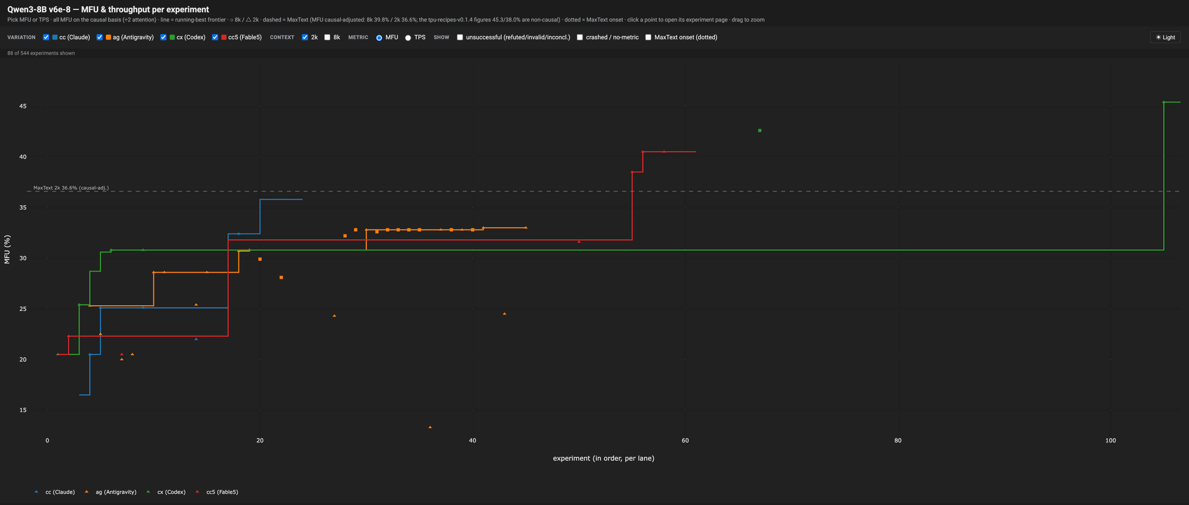Click the 'experiment (in order, per lane)' axis title
The image size is (1189, 505).
coord(603,458)
